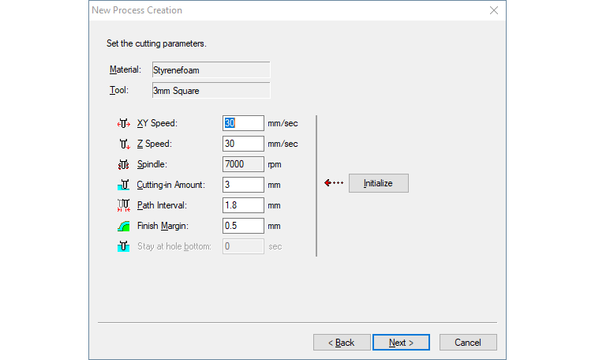595x360 pixels.
Task: Select the Z Speed input field
Action: (x=243, y=144)
